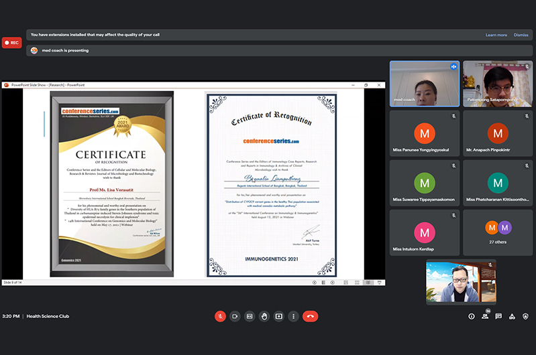Click the Learn more link
This screenshot has height=355, width=536.
(496, 35)
